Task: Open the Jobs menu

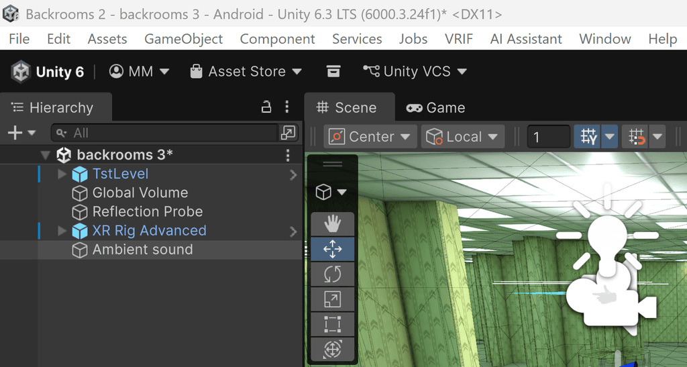Action: tap(413, 39)
